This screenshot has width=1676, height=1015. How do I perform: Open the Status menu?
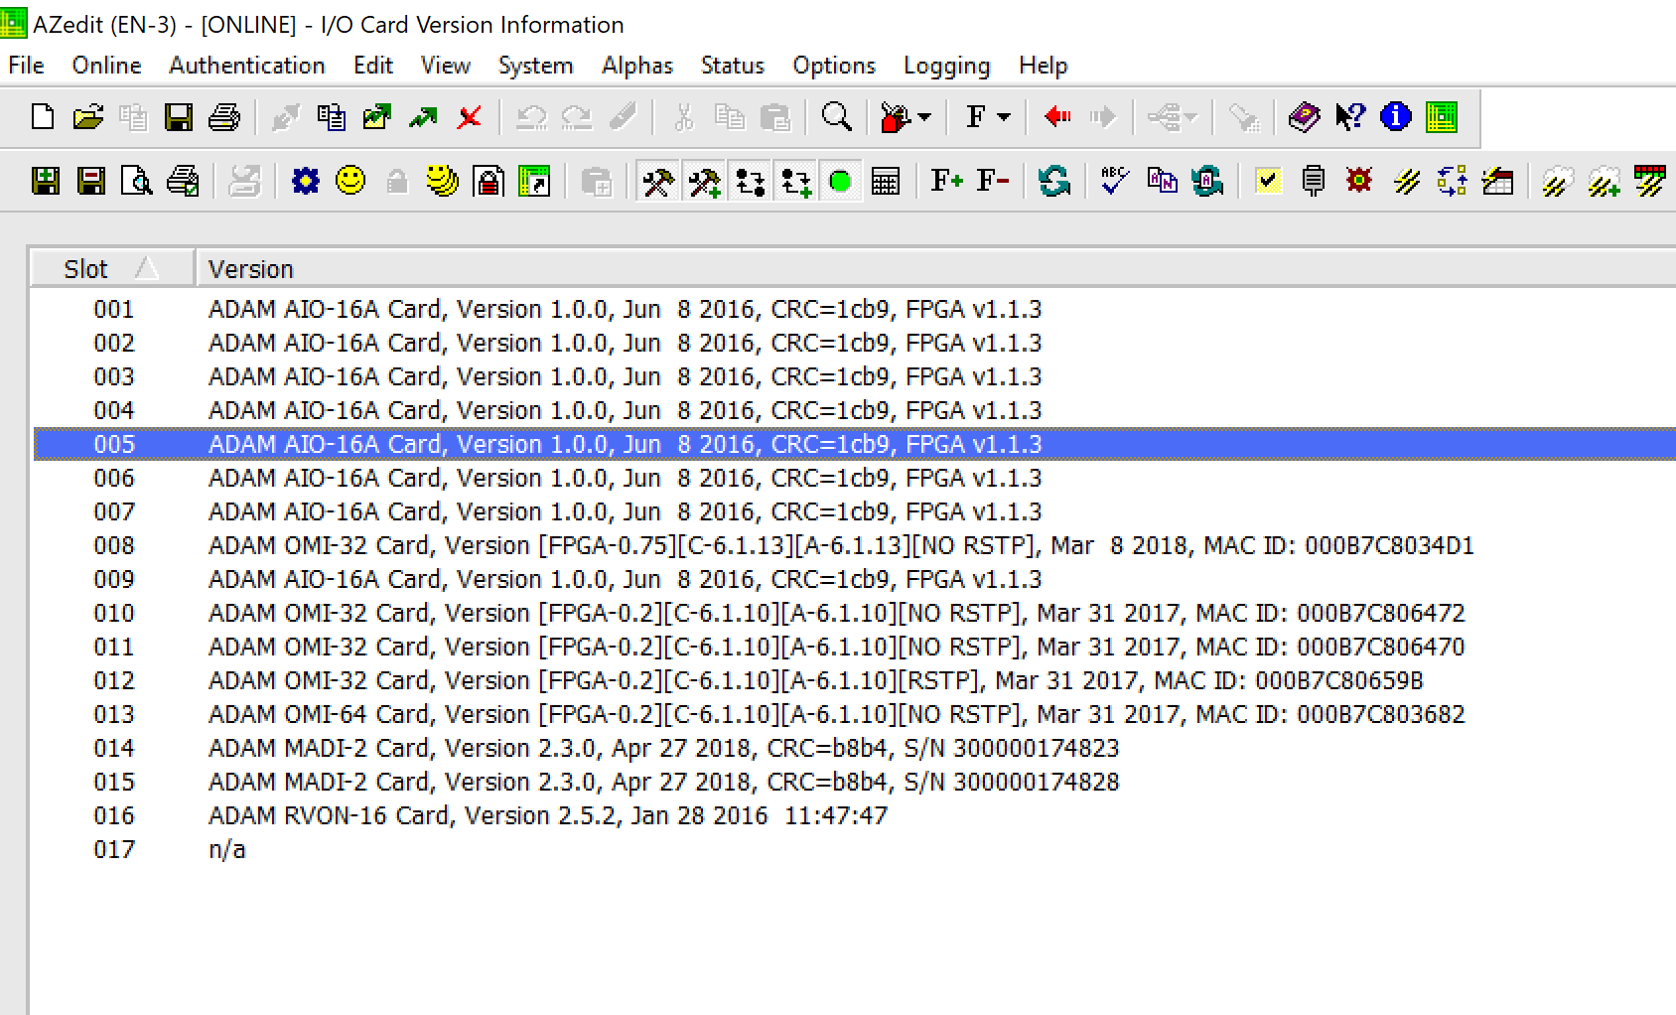(x=733, y=66)
